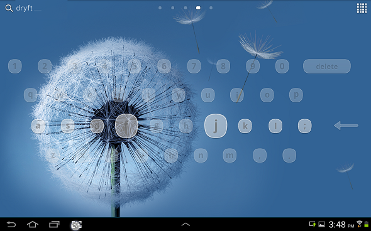Image resolution: width=371 pixels, height=231 pixels.
Task: Tap the Android back navigation icon
Action: coord(11,224)
